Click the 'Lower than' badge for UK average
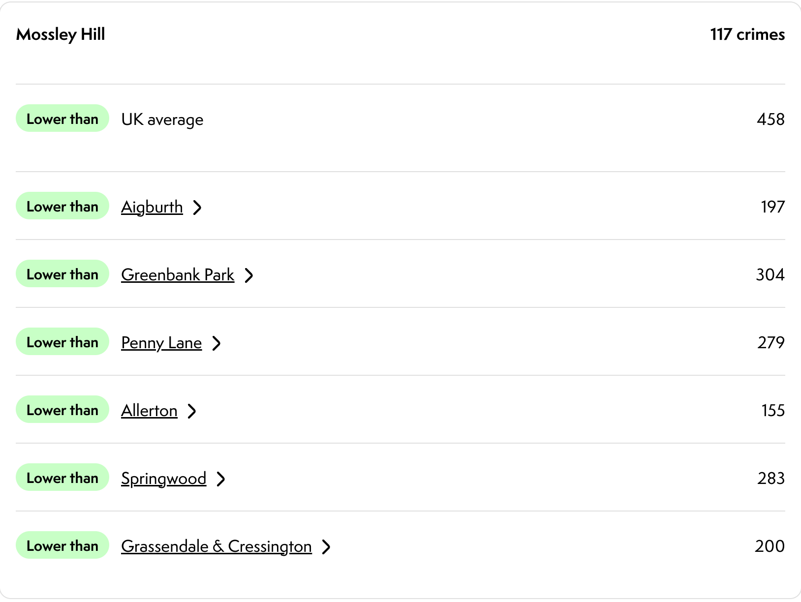Screen dimensions: 801x602 tap(62, 119)
